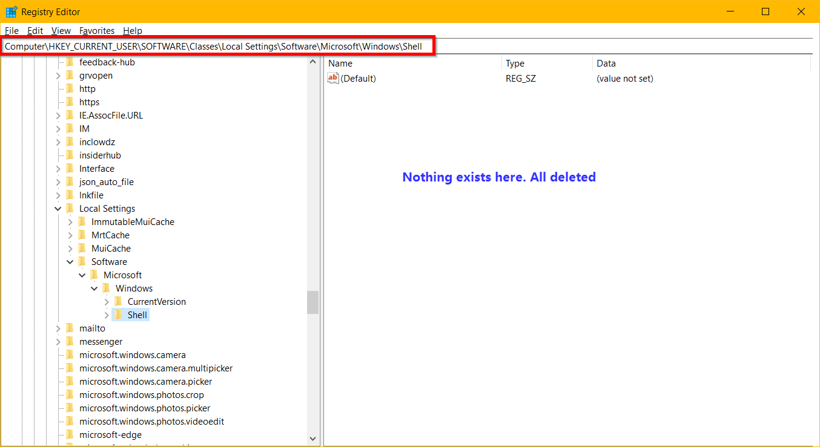Select the microsoft.windows.photos.crop key
This screenshot has width=820, height=447.
click(x=141, y=395)
